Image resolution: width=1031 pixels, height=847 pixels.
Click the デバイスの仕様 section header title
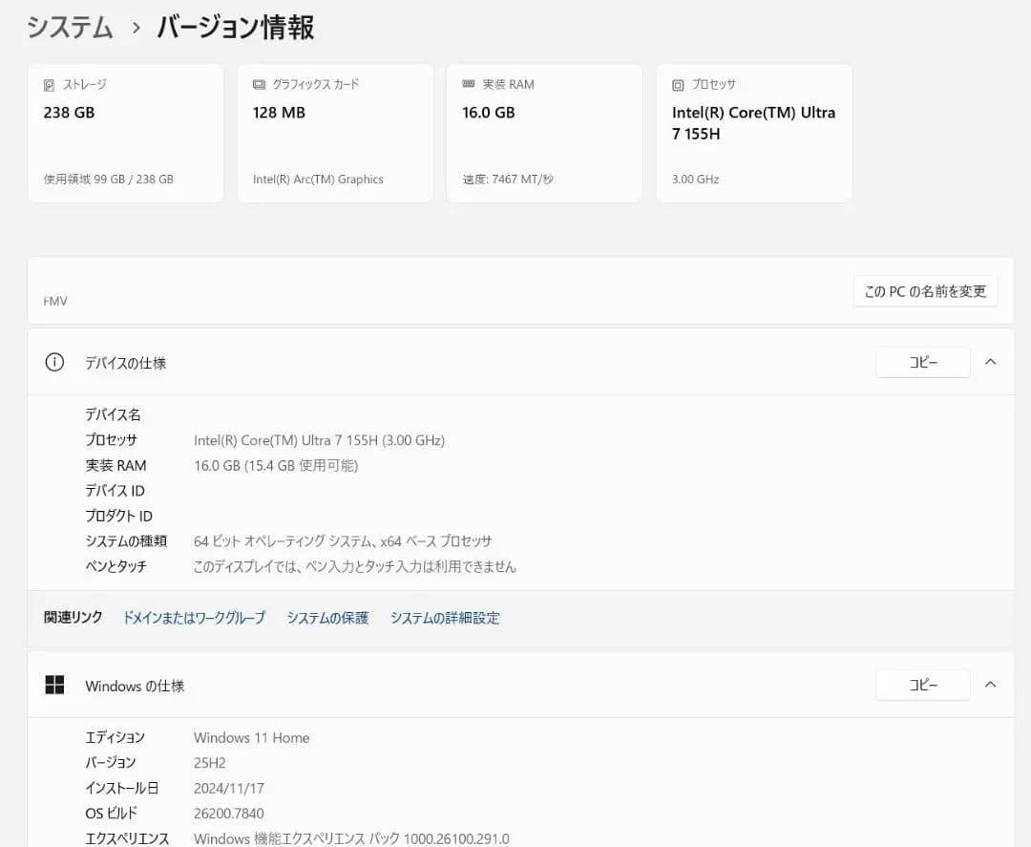pyautogui.click(x=126, y=363)
